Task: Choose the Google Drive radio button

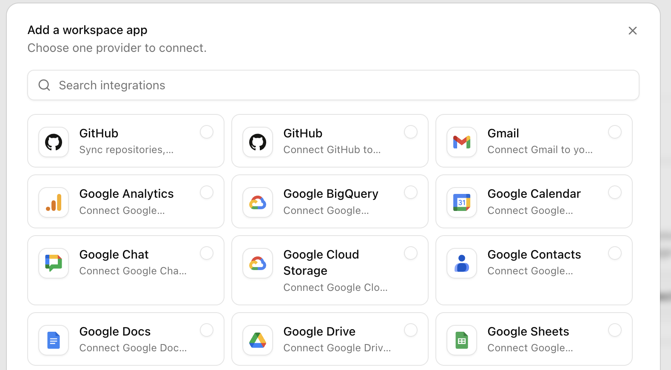Action: tap(411, 330)
